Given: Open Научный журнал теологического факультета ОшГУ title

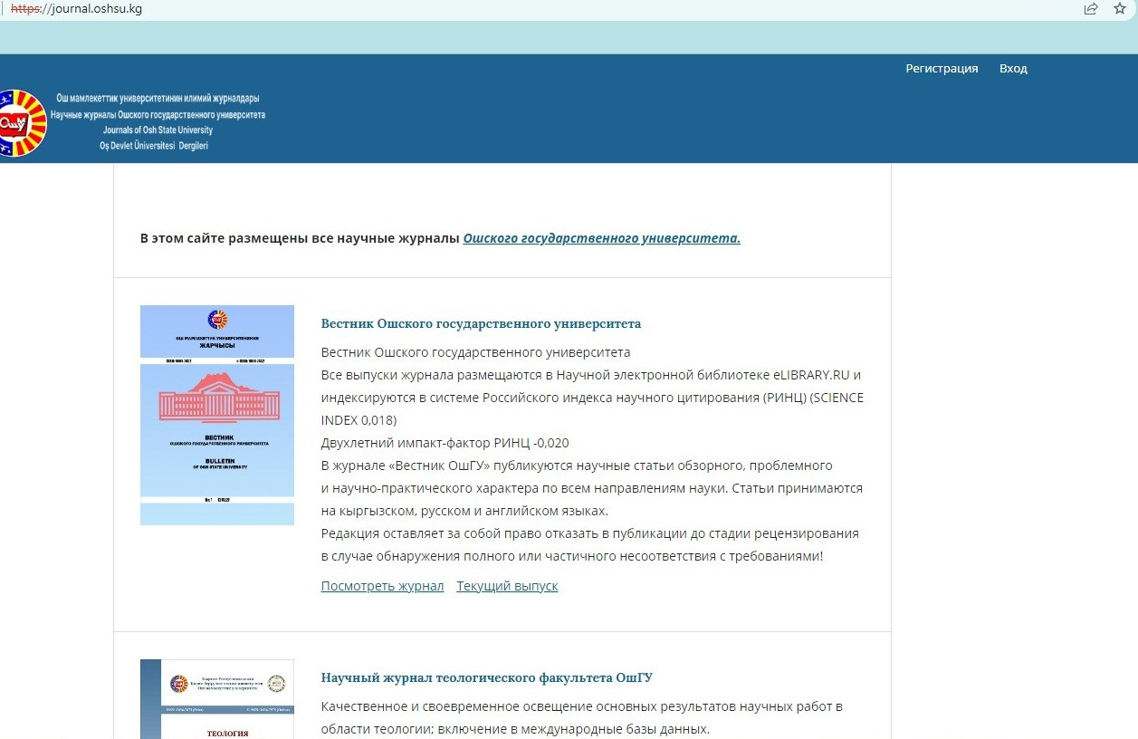Looking at the screenshot, I should (x=486, y=677).
